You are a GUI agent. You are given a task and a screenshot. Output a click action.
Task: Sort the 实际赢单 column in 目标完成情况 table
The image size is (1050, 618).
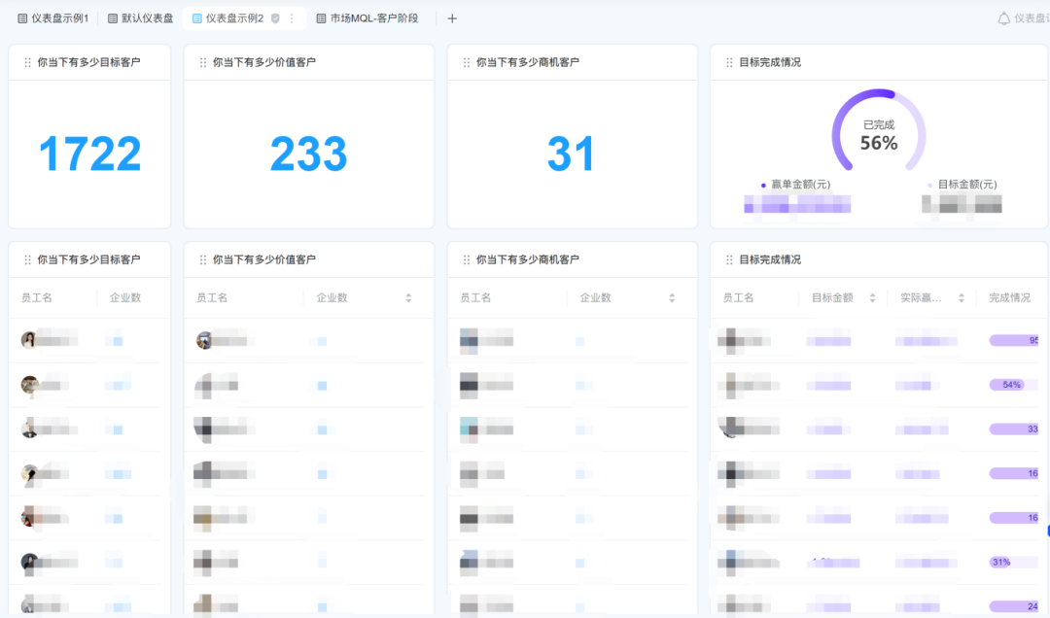point(961,298)
